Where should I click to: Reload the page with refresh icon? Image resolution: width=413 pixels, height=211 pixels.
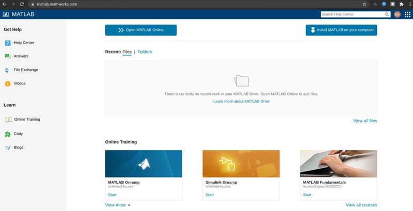coord(22,4)
